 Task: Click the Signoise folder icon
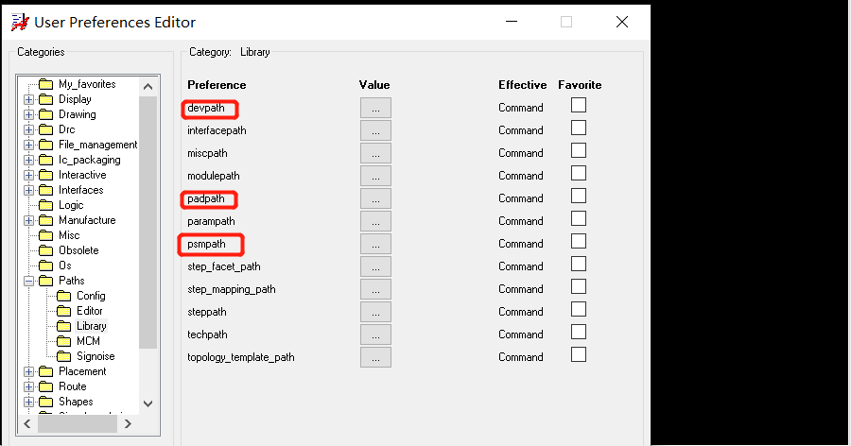point(63,356)
